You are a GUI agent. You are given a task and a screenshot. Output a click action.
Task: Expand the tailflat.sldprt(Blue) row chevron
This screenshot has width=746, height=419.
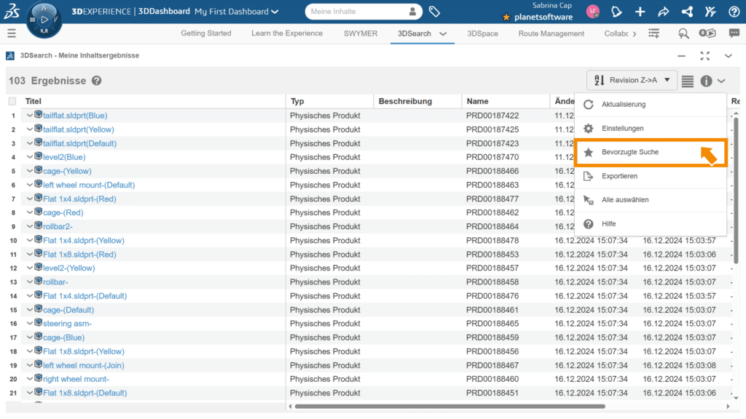[30, 115]
